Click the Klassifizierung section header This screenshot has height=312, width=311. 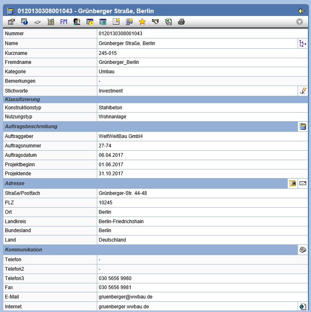point(22,99)
